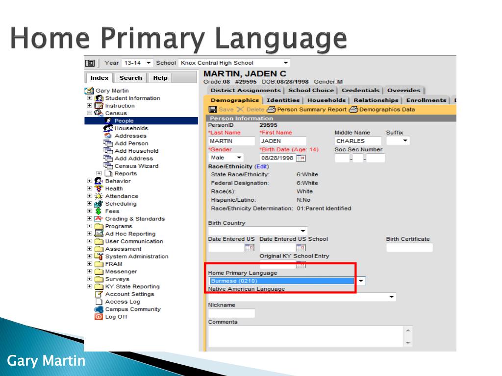Screen dimensions: 502x376
Task: Switch to the Index tab
Action: [99, 78]
